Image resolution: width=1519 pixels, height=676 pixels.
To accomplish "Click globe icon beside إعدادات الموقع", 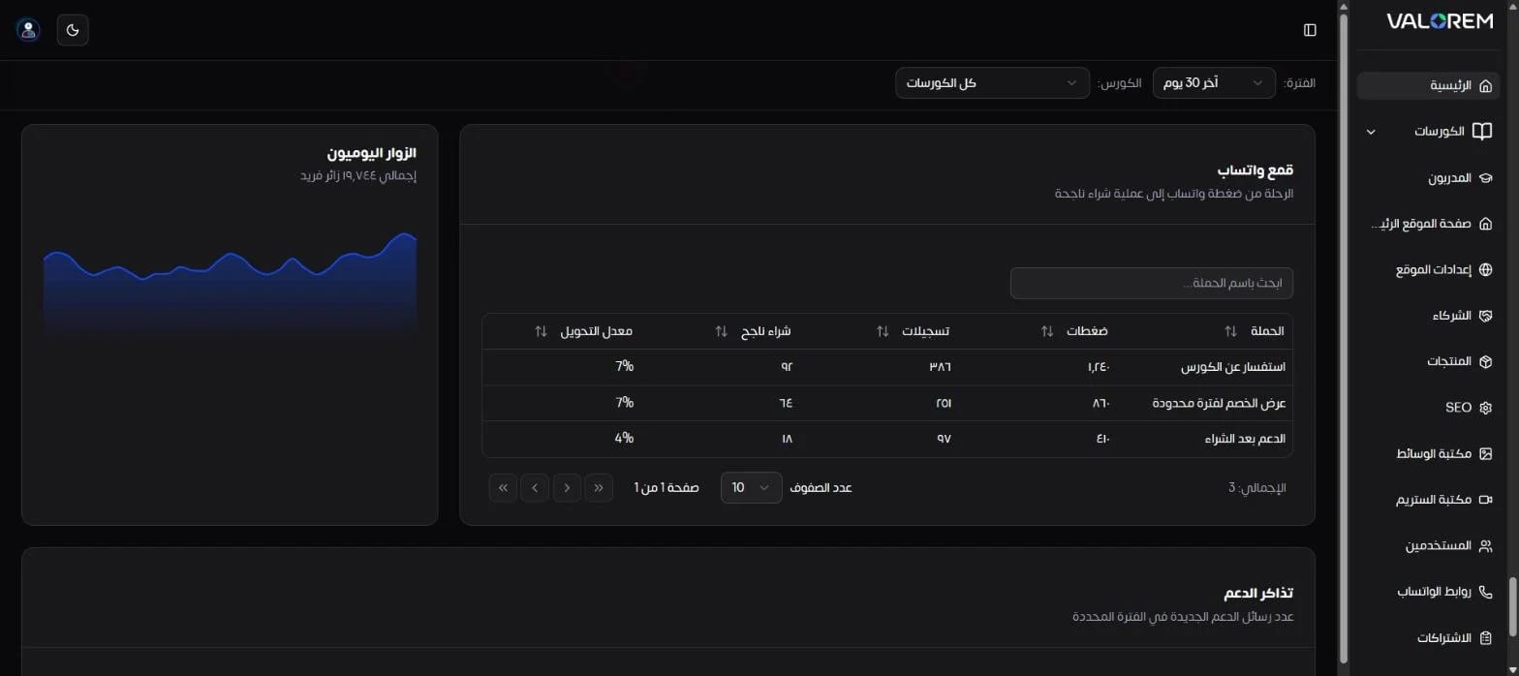I will 1485,270.
